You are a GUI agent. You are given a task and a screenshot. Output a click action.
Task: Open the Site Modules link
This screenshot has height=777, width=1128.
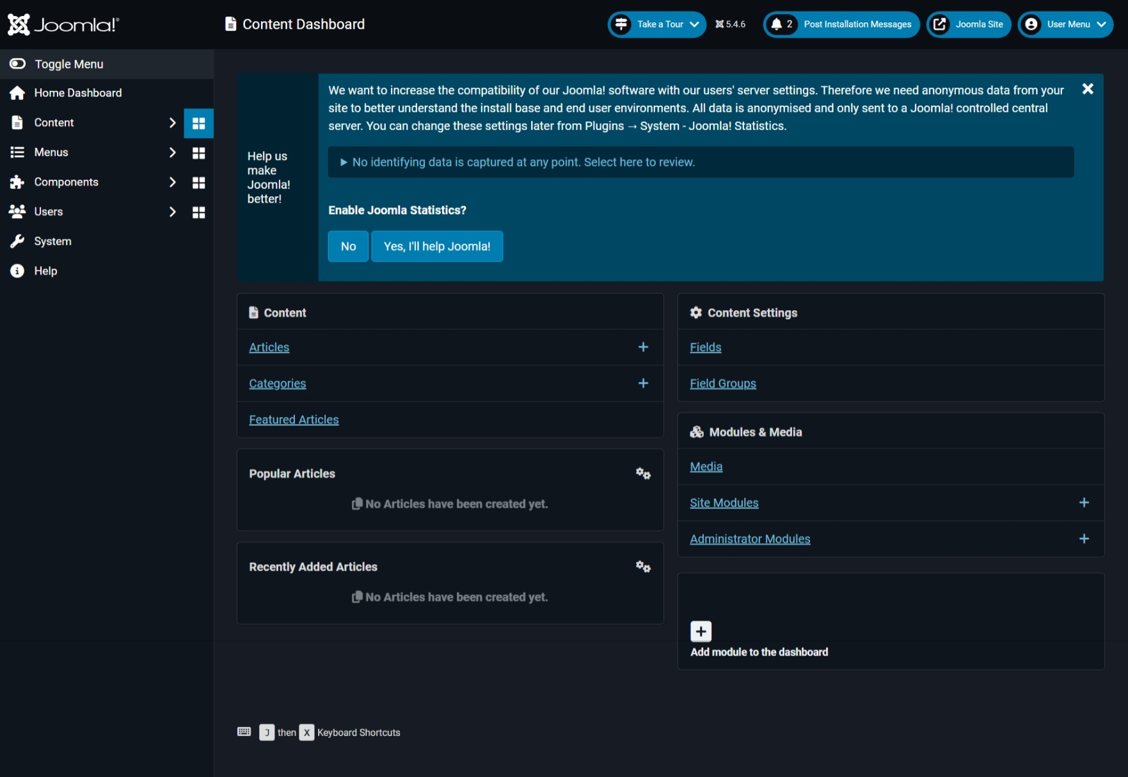724,503
